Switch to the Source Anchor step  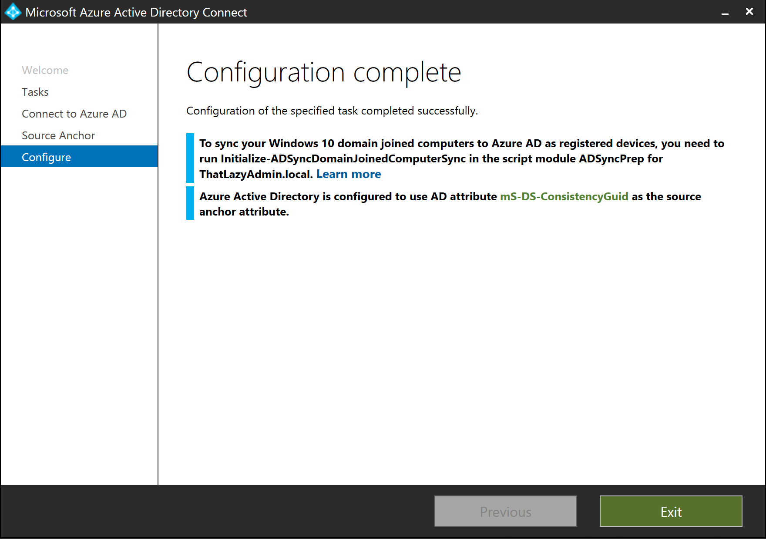(x=58, y=135)
